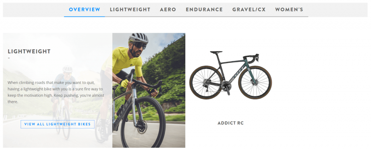The image size is (371, 149).
Task: Go to the Endurance tab
Action: (204, 10)
